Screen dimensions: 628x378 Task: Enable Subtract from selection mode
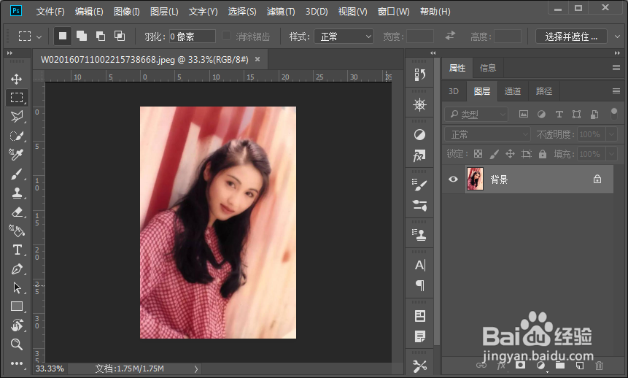coord(101,36)
